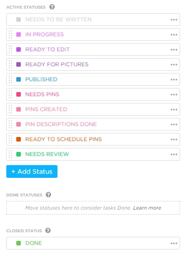Click orange Ready To Schedule Pins swatch

(x=19, y=139)
